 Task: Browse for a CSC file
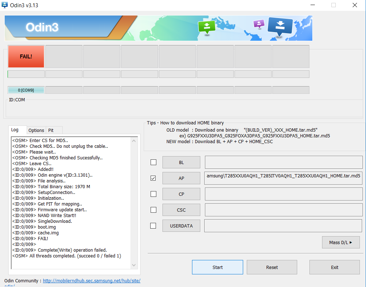[x=181, y=210]
